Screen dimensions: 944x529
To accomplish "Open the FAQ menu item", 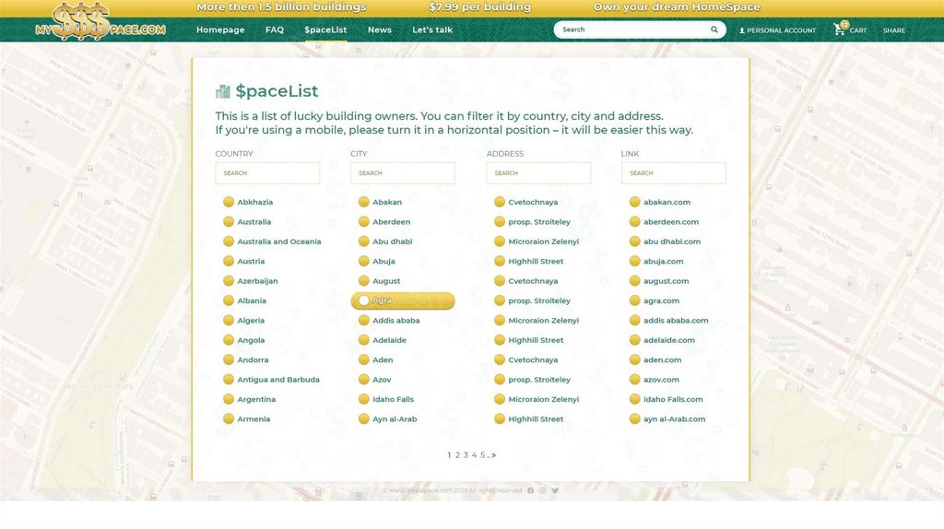I will pos(275,29).
